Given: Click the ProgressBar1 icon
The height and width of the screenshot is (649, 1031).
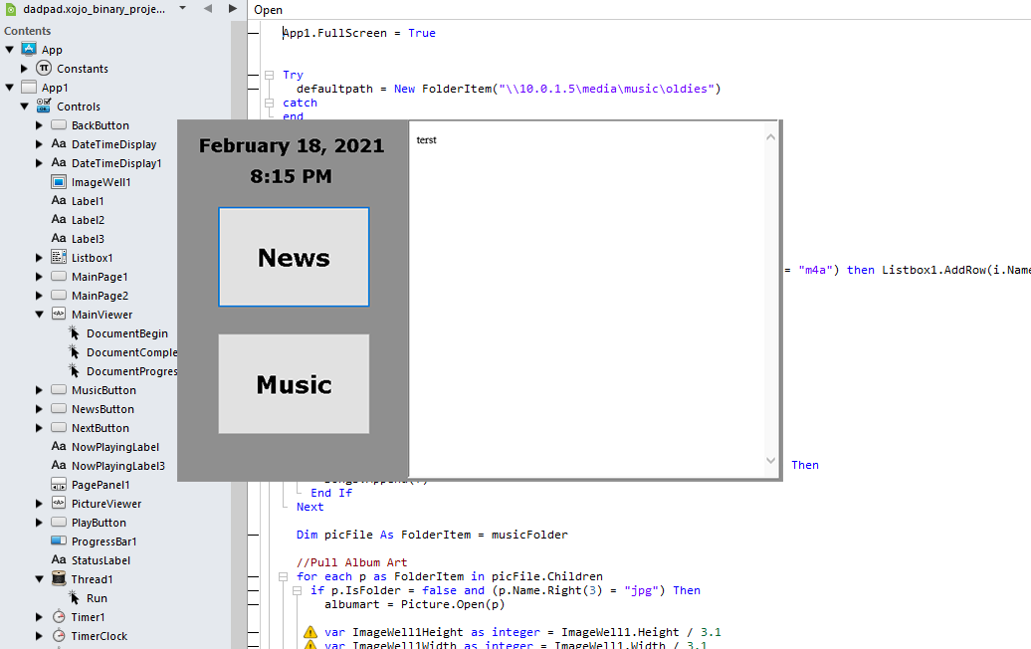Looking at the screenshot, I should [x=59, y=541].
